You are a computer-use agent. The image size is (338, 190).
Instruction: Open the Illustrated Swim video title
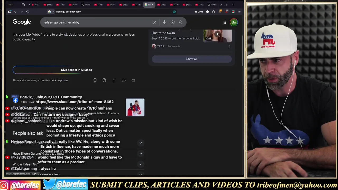pos(163,33)
